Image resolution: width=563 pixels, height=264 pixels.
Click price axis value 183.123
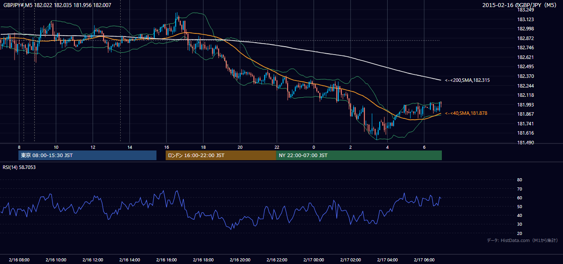tap(525, 19)
